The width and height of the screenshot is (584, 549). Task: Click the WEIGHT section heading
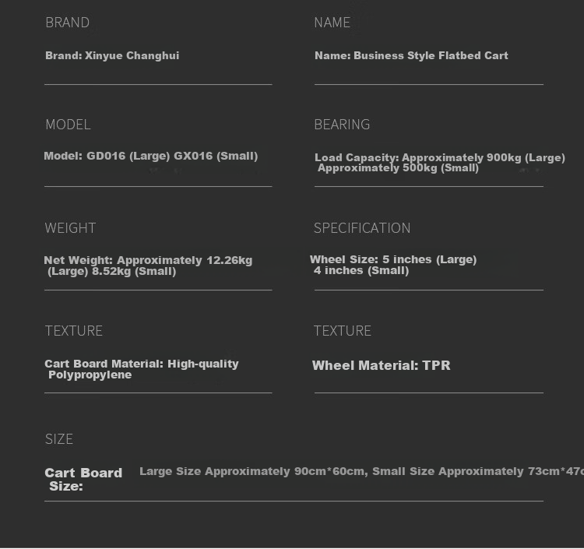pos(70,228)
